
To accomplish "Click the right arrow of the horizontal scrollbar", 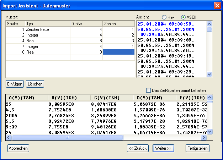I will (204, 137).
